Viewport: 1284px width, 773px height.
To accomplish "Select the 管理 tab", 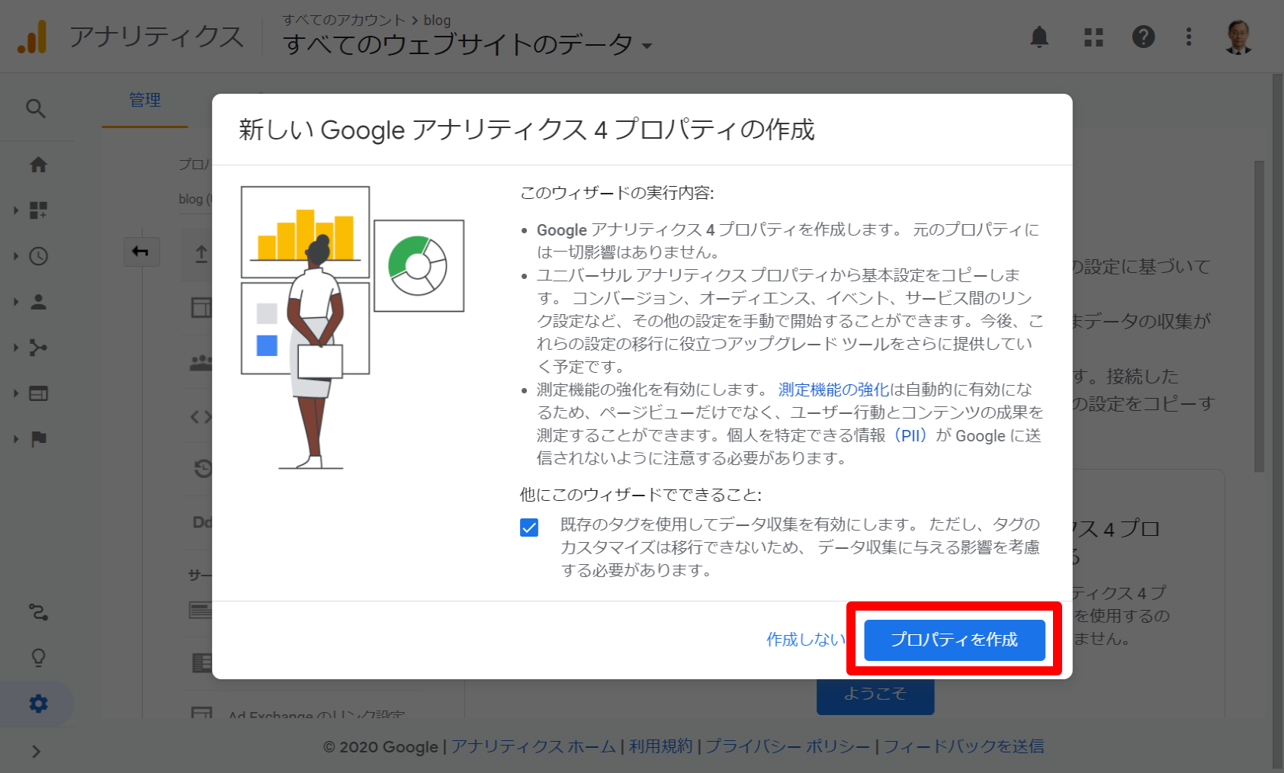I will 145,101.
